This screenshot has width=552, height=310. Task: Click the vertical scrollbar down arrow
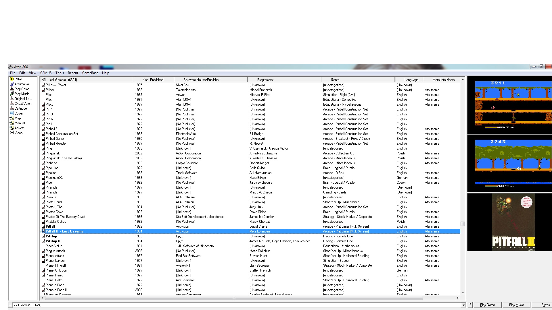coord(463,293)
